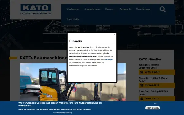Click the Hinweis heading in popup
This screenshot has height=115, width=184.
[75, 41]
